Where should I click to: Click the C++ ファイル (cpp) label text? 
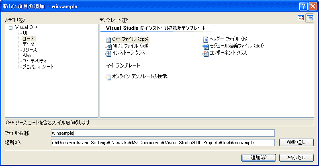coord(131,39)
